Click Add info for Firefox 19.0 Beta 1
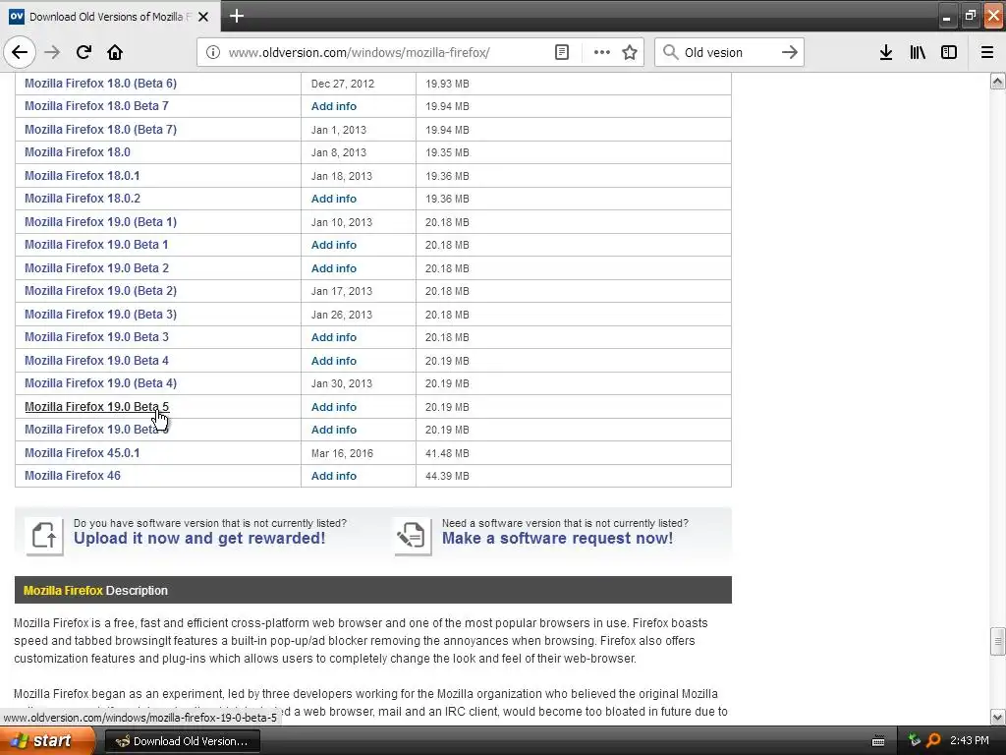Screen dimensions: 1006x755 click(334, 245)
